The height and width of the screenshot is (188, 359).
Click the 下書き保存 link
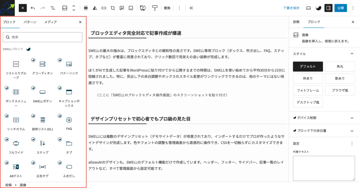[291, 8]
